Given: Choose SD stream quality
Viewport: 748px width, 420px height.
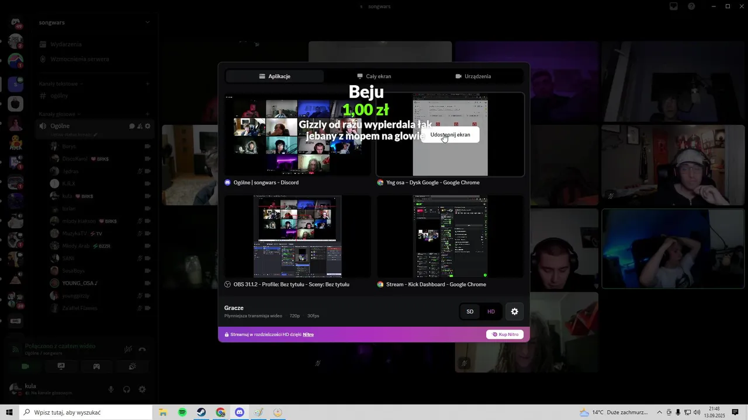Looking at the screenshot, I should click(470, 311).
